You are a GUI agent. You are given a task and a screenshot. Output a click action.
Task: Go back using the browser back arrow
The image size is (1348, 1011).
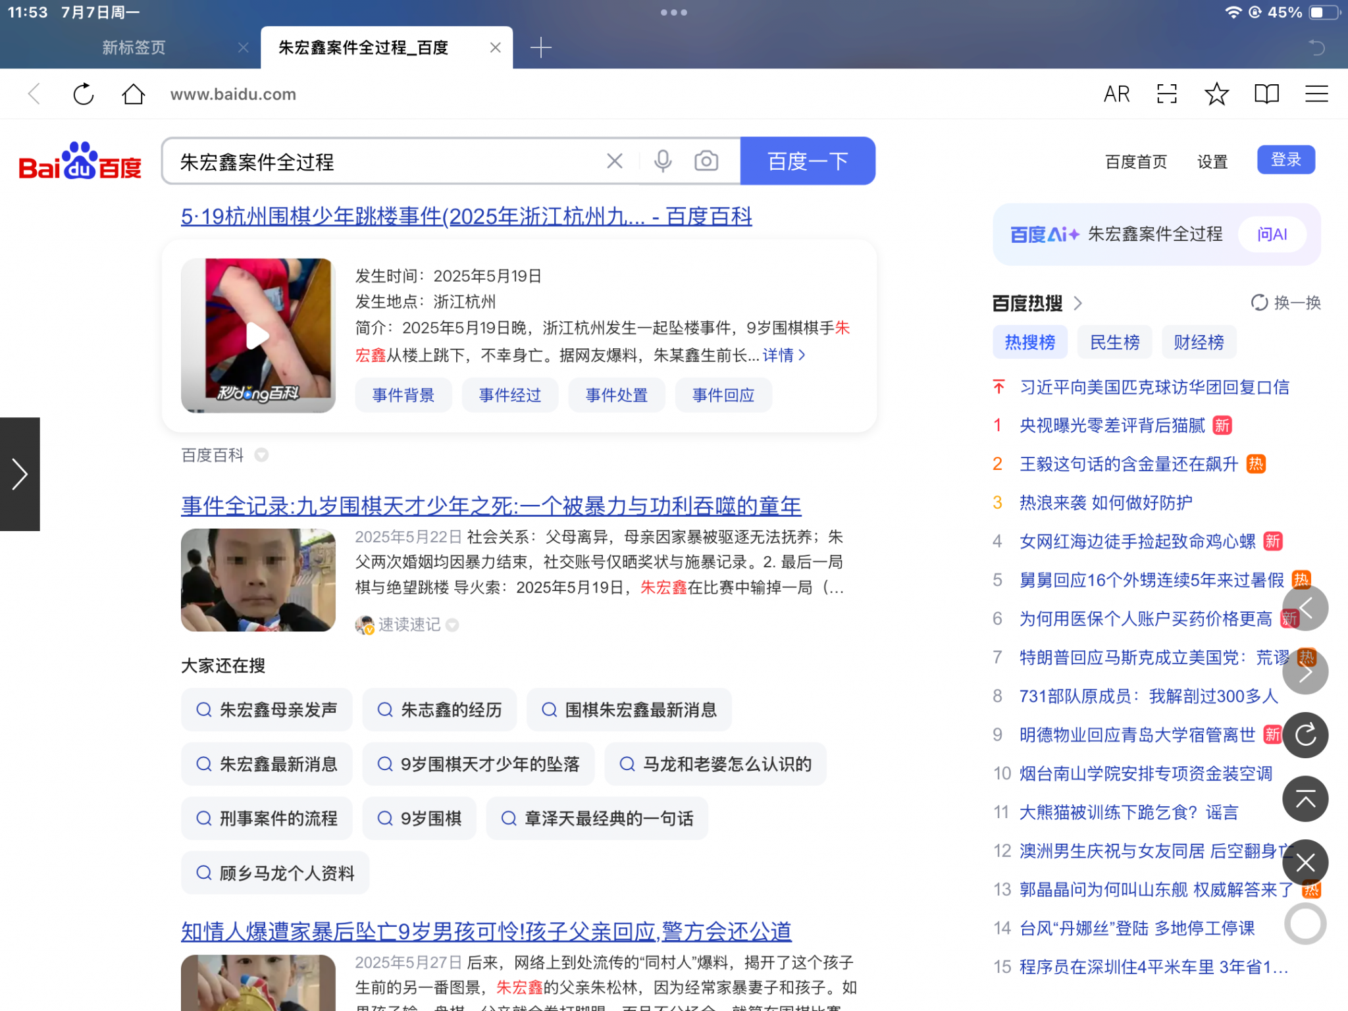tap(34, 94)
